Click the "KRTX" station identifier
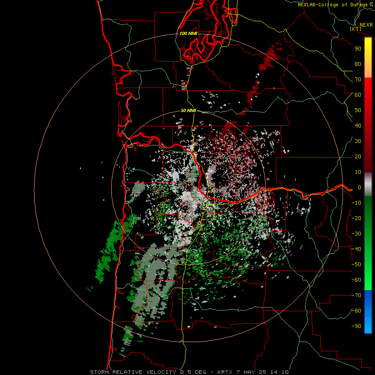This screenshot has width=375, height=375. point(226,372)
